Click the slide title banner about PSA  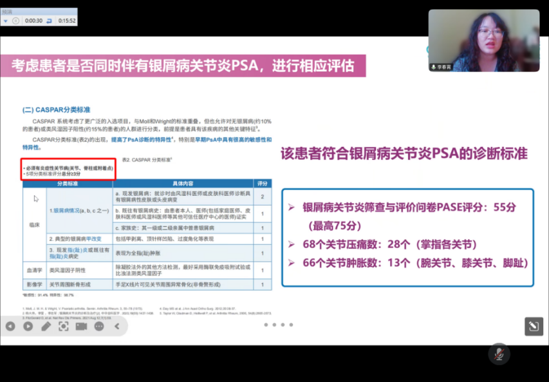[x=183, y=65]
